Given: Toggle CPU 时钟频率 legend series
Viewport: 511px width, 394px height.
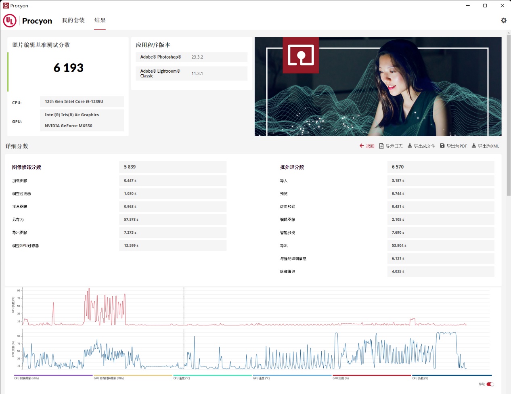Looking at the screenshot, I should tap(27, 378).
